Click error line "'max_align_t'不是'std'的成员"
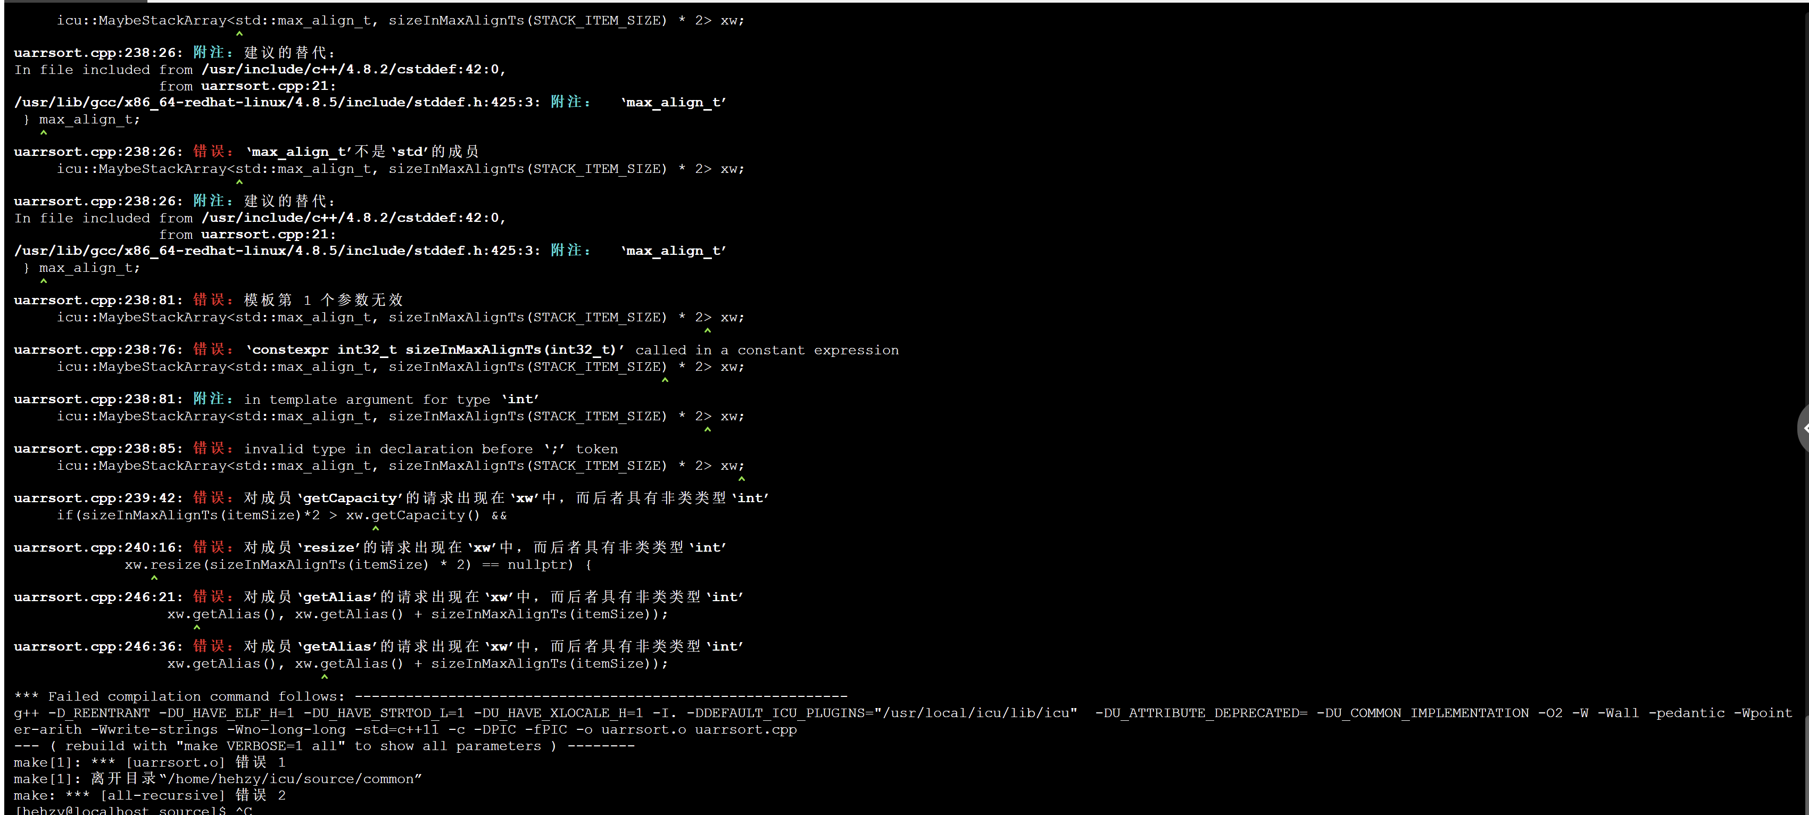The image size is (1809, 815). click(x=246, y=152)
